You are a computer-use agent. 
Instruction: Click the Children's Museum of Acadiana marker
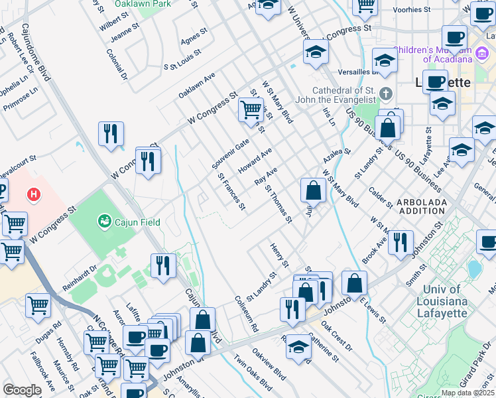pos(482,53)
